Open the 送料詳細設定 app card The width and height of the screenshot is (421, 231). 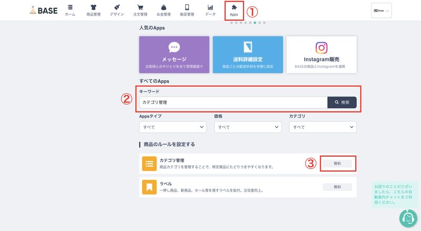click(248, 55)
